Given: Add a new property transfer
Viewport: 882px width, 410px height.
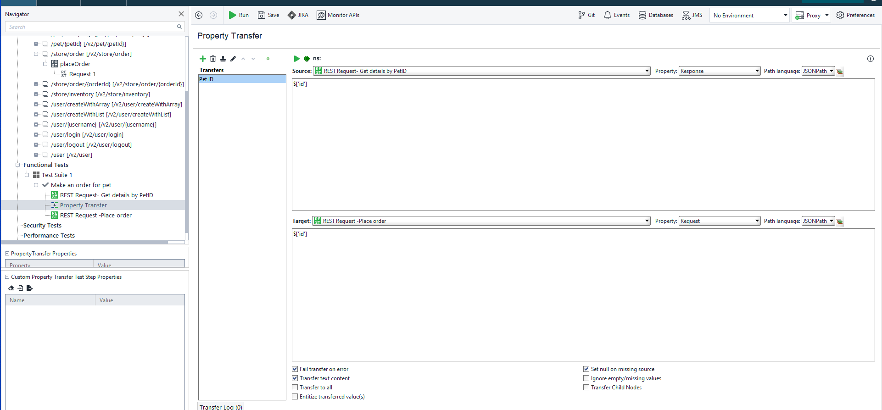Looking at the screenshot, I should (202, 59).
